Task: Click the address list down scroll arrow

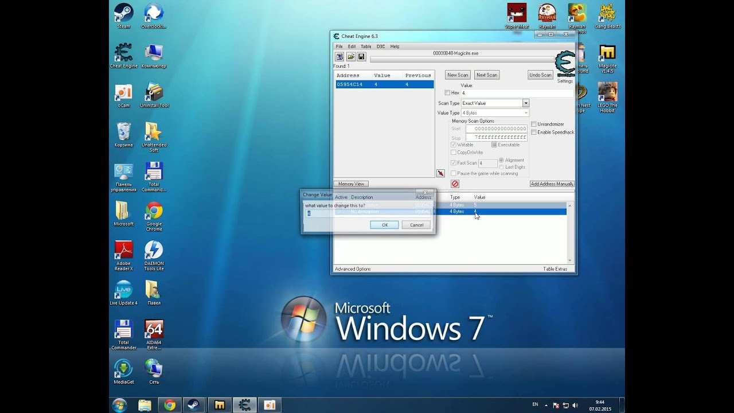Action: [569, 261]
